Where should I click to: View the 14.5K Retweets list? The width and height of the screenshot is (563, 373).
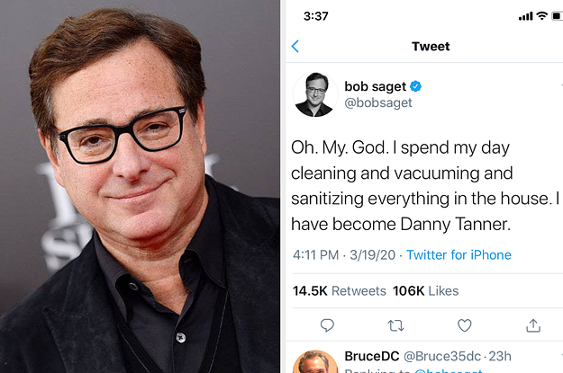340,290
